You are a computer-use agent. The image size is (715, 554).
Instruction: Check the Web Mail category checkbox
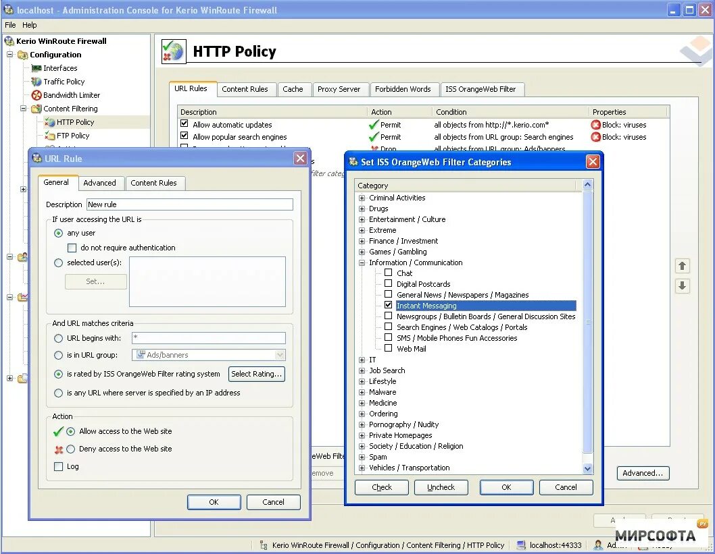tap(388, 348)
